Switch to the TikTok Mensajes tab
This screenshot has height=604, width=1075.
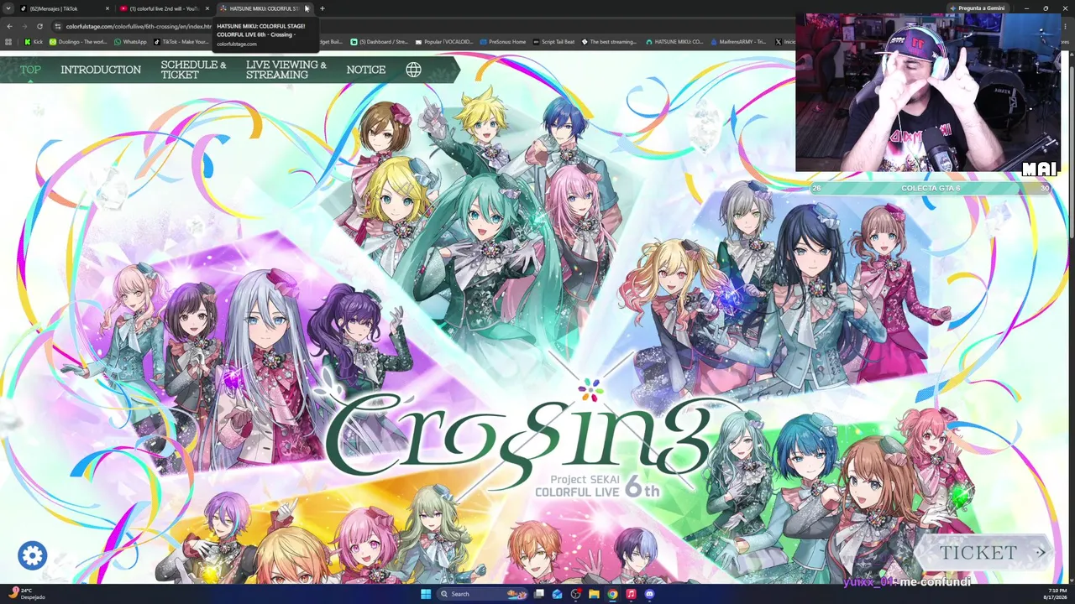65,8
